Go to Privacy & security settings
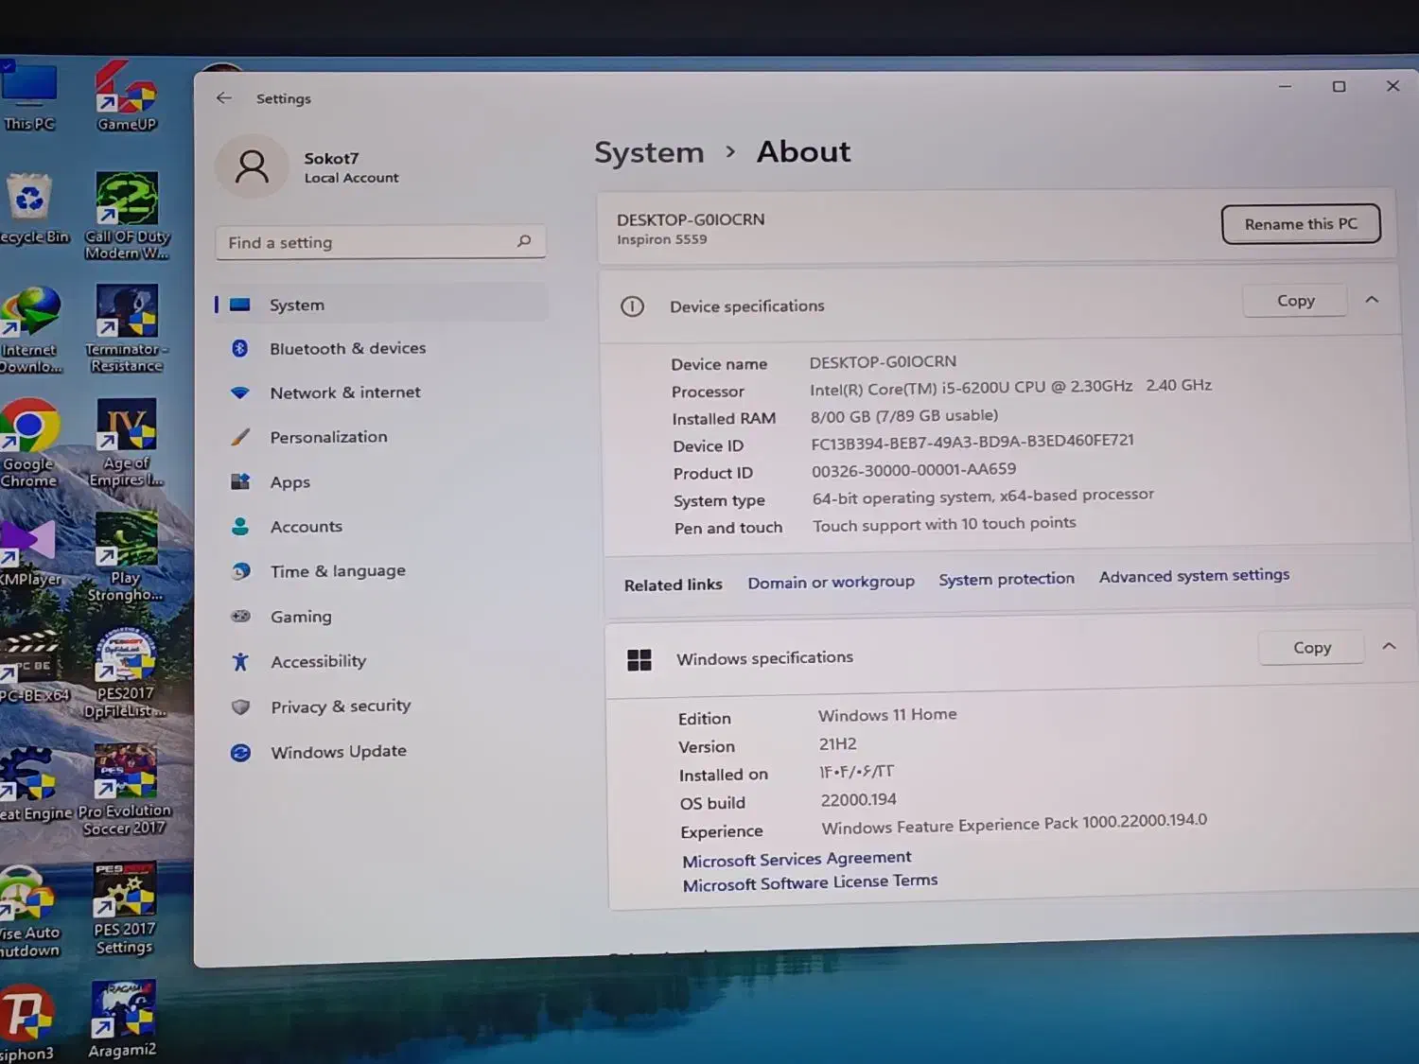The image size is (1419, 1064). [x=340, y=706]
